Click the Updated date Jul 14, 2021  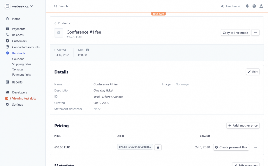pyautogui.click(x=62, y=55)
